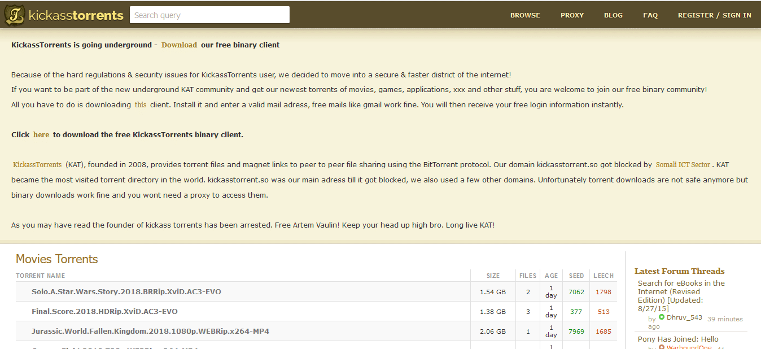
Task: Click the 'here' binary client link
Action: [41, 134]
